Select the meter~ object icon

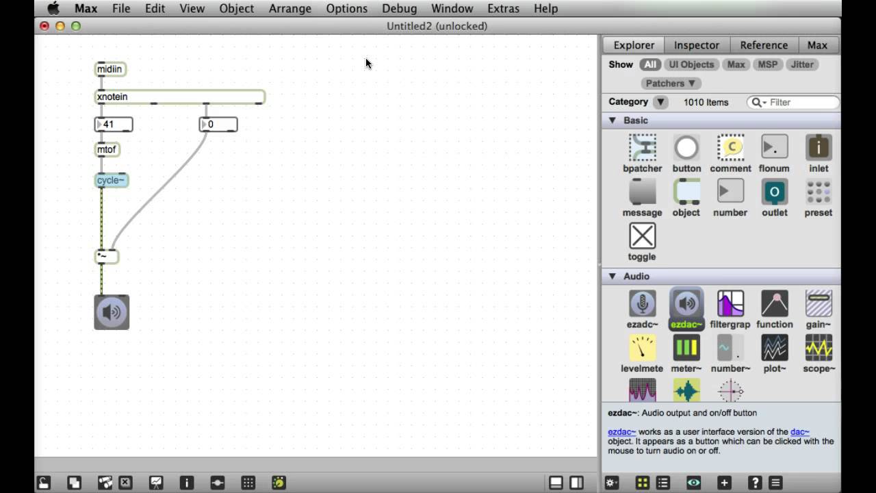(x=686, y=347)
